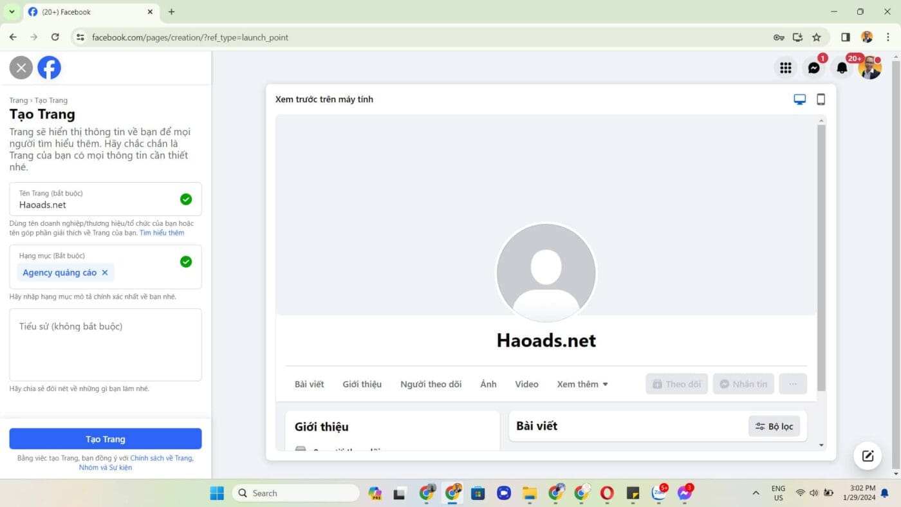Viewport: 901px width, 507px height.
Task: Click the Tiểu sử text area
Action: pos(106,345)
